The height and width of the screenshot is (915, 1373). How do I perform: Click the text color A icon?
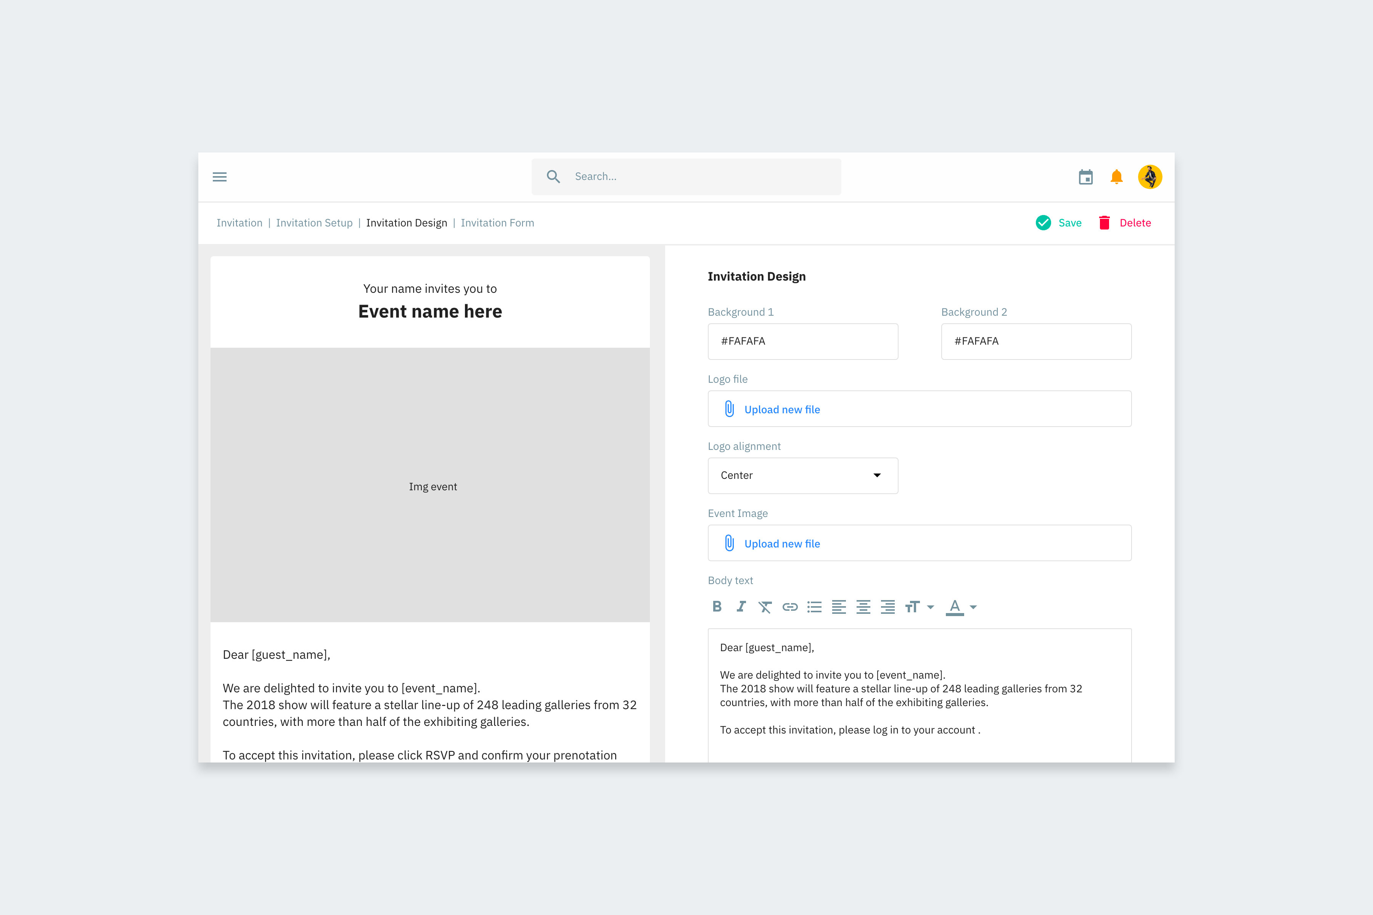click(955, 607)
